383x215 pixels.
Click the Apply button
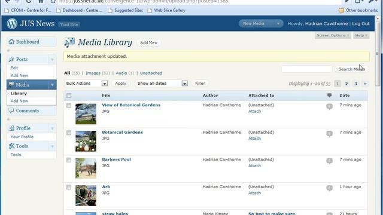pyautogui.click(x=121, y=84)
